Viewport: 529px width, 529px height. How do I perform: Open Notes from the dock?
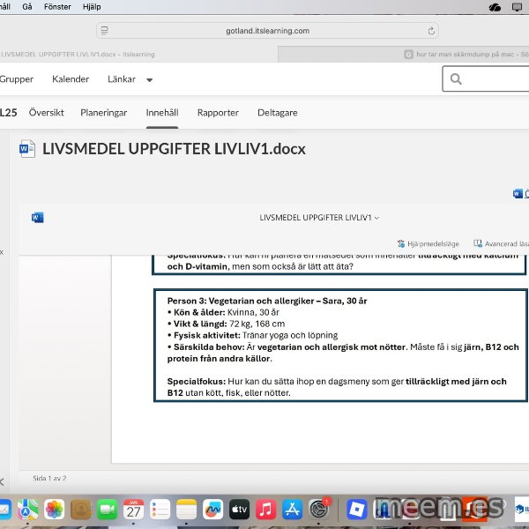tap(186, 509)
